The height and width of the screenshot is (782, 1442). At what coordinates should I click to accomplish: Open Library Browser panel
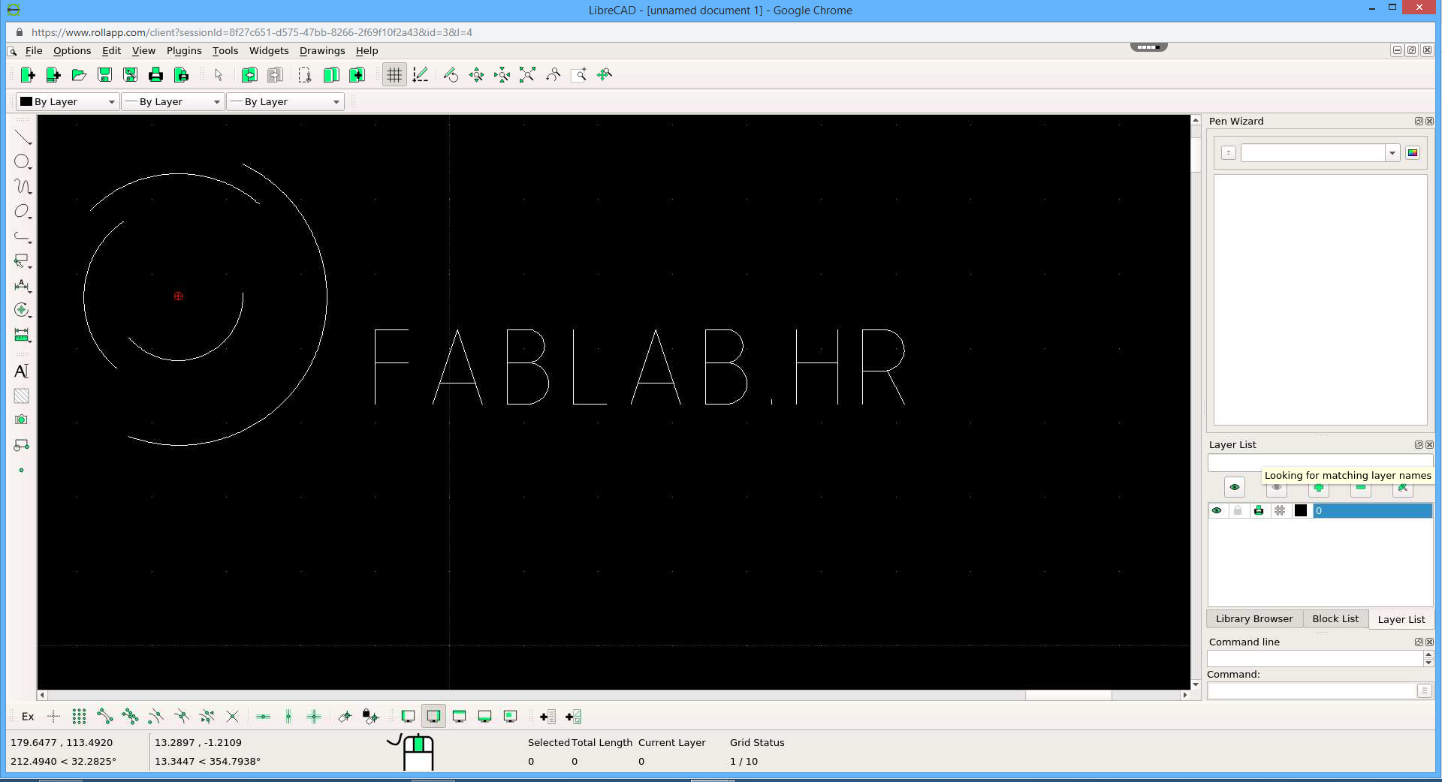click(x=1253, y=618)
